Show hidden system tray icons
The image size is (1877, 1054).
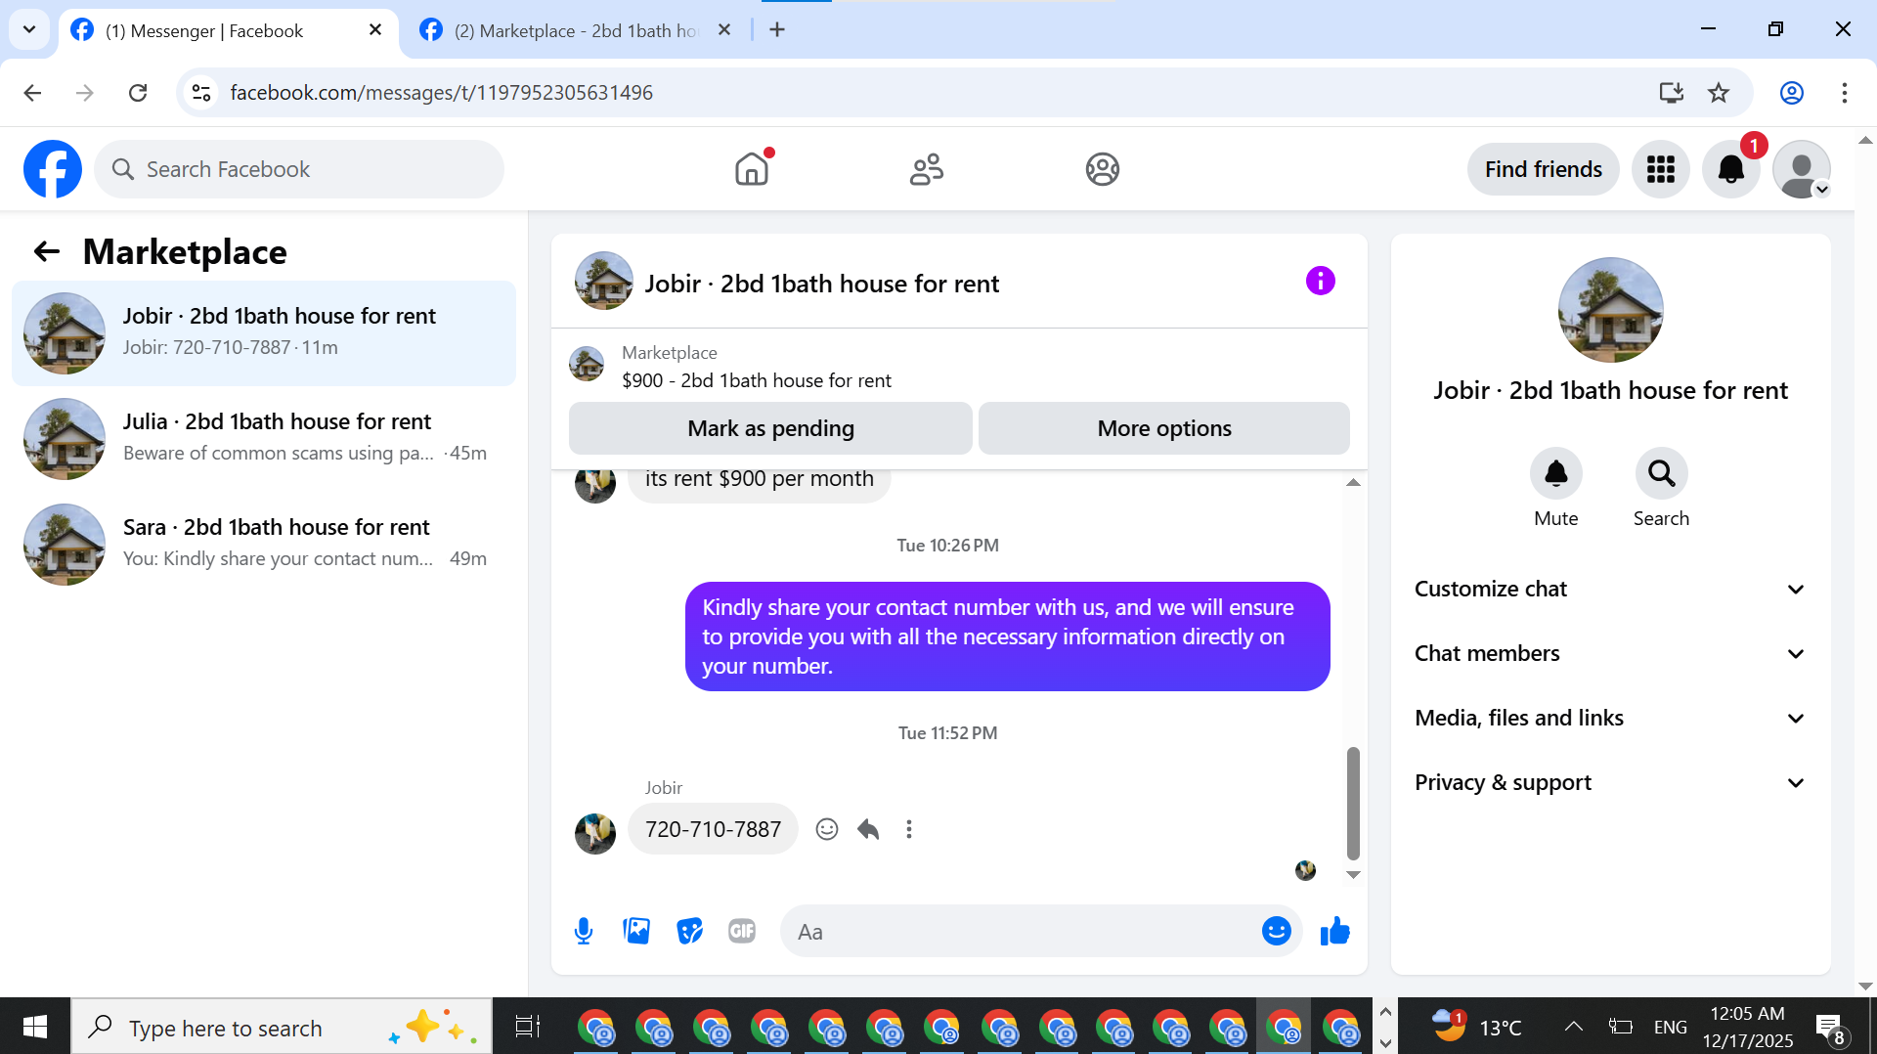[x=1573, y=1027]
